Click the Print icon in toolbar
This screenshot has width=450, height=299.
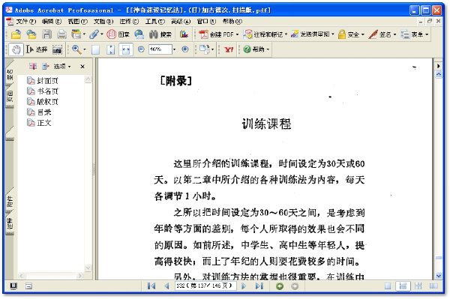pos(61,34)
